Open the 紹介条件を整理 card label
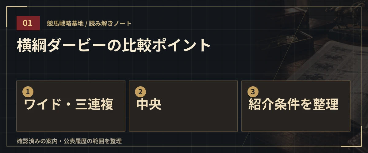Image resolution: width=368 pixels, height=153 pixels. 293,105
